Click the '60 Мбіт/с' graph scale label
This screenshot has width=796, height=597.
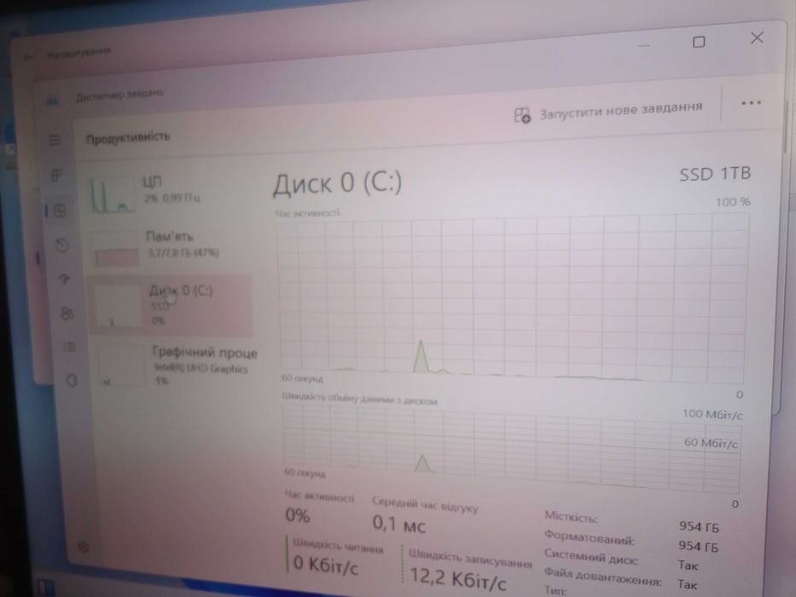click(711, 443)
